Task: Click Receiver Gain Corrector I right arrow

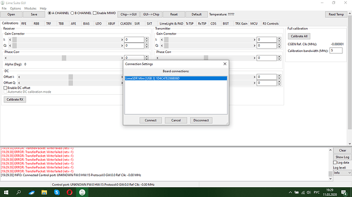Action: [x=122, y=40]
